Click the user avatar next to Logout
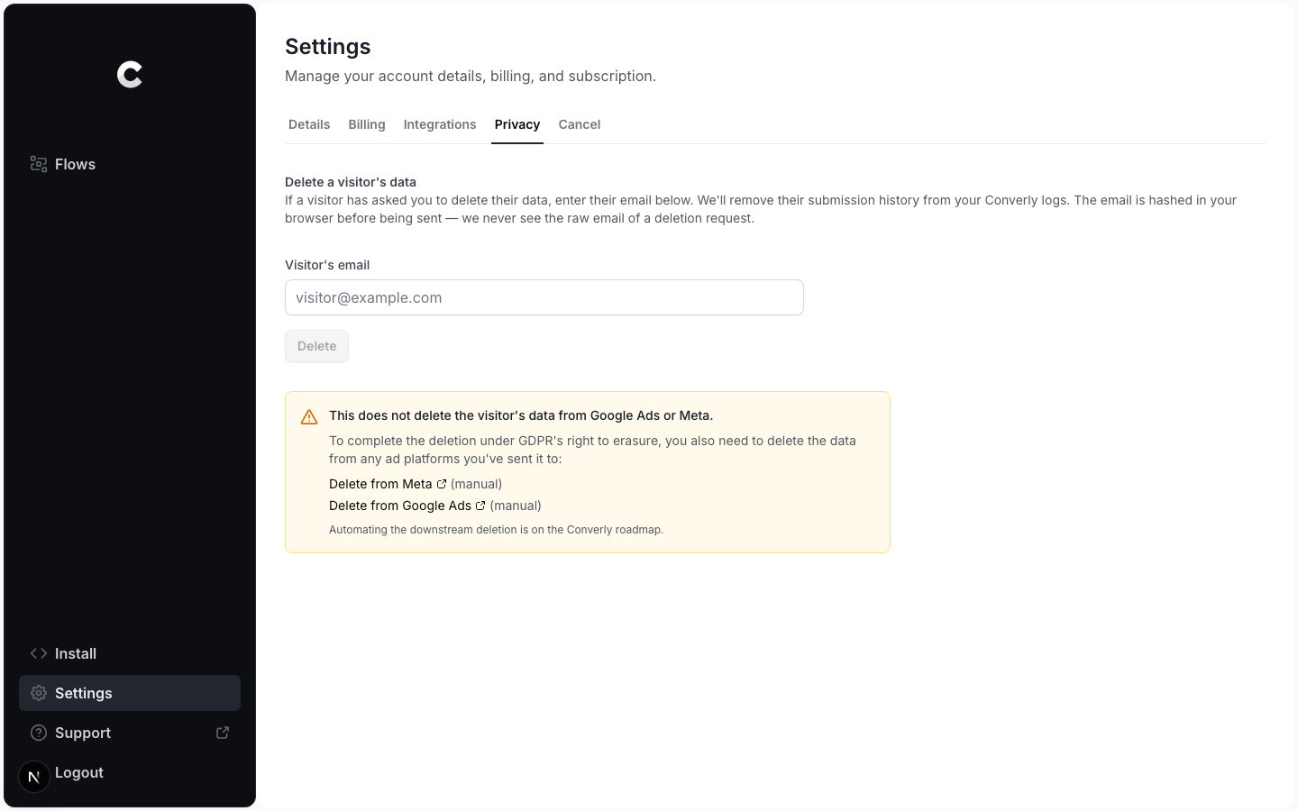Image resolution: width=1298 pixels, height=811 pixels. coord(34,776)
